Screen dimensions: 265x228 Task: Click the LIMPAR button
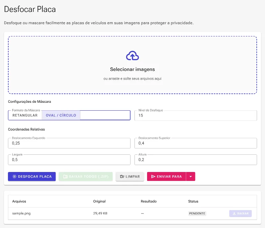coord(130,177)
